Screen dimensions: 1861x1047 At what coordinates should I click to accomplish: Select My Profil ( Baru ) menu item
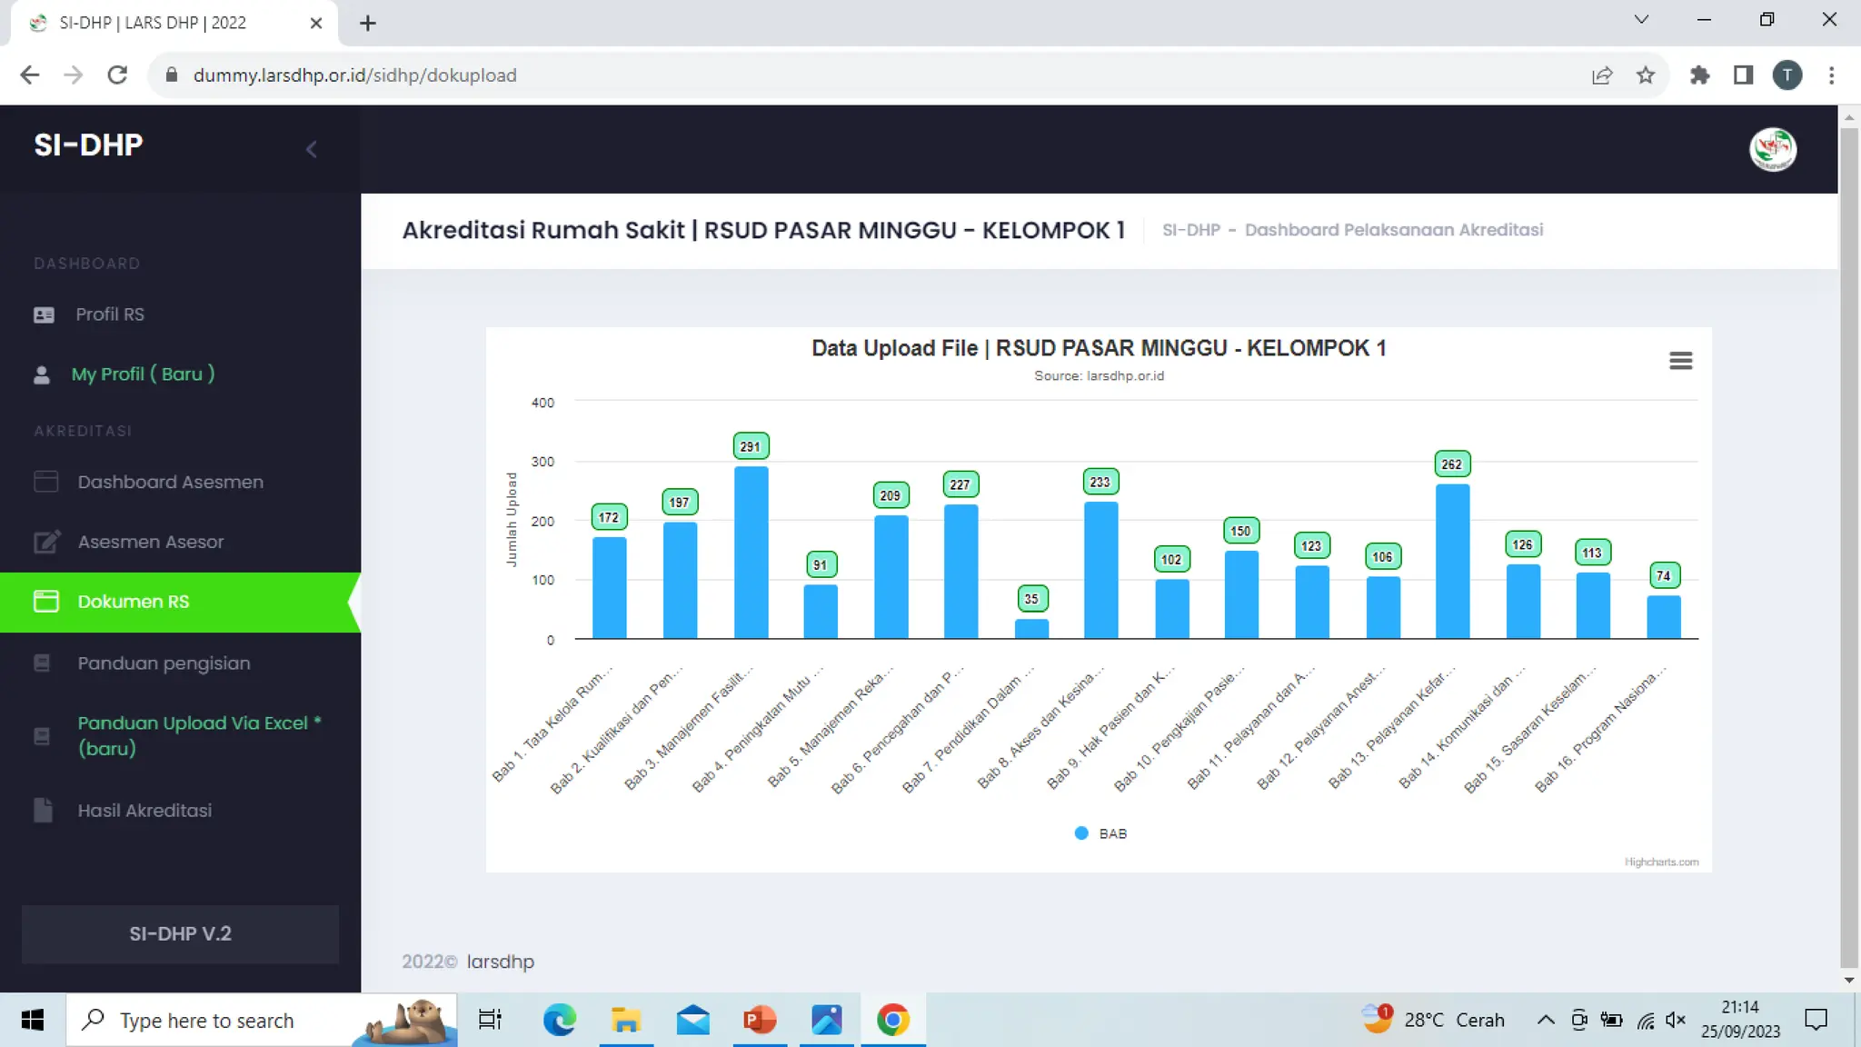(x=143, y=374)
